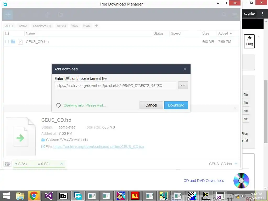Open Google Chrome from taskbar
268x201 pixels.
click(x=34, y=196)
